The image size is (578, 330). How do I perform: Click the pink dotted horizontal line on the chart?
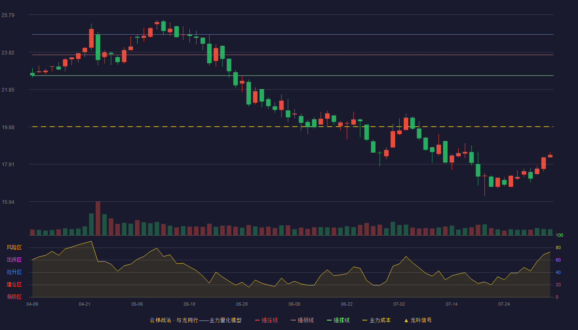(293, 55)
